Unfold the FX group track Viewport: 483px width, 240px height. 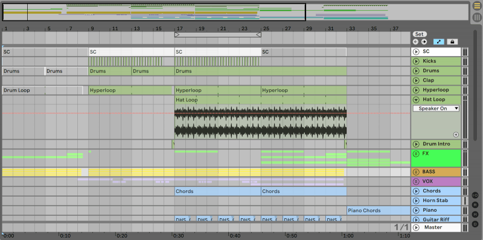(x=416, y=153)
